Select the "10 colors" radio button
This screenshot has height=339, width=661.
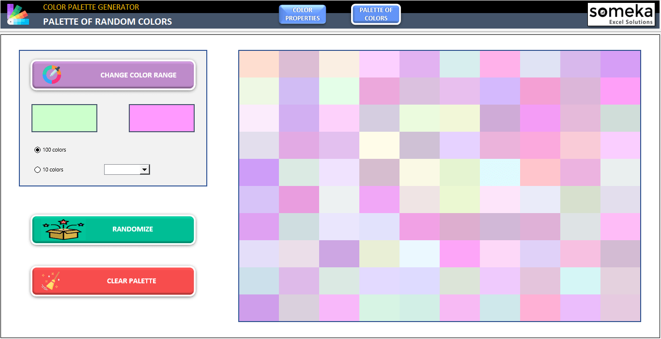(x=37, y=169)
